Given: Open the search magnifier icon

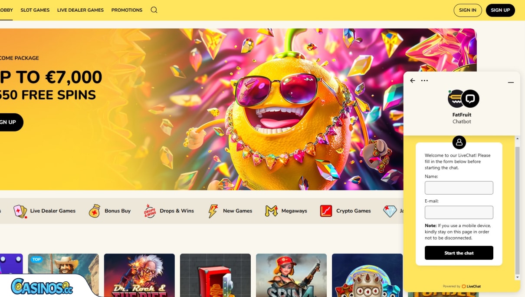Looking at the screenshot, I should 154,10.
